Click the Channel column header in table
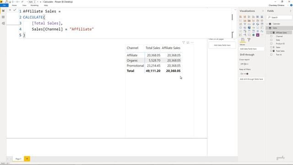293x165 pixels. click(x=132, y=48)
